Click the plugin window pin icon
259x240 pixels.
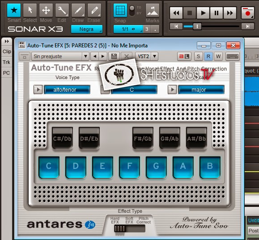point(25,56)
